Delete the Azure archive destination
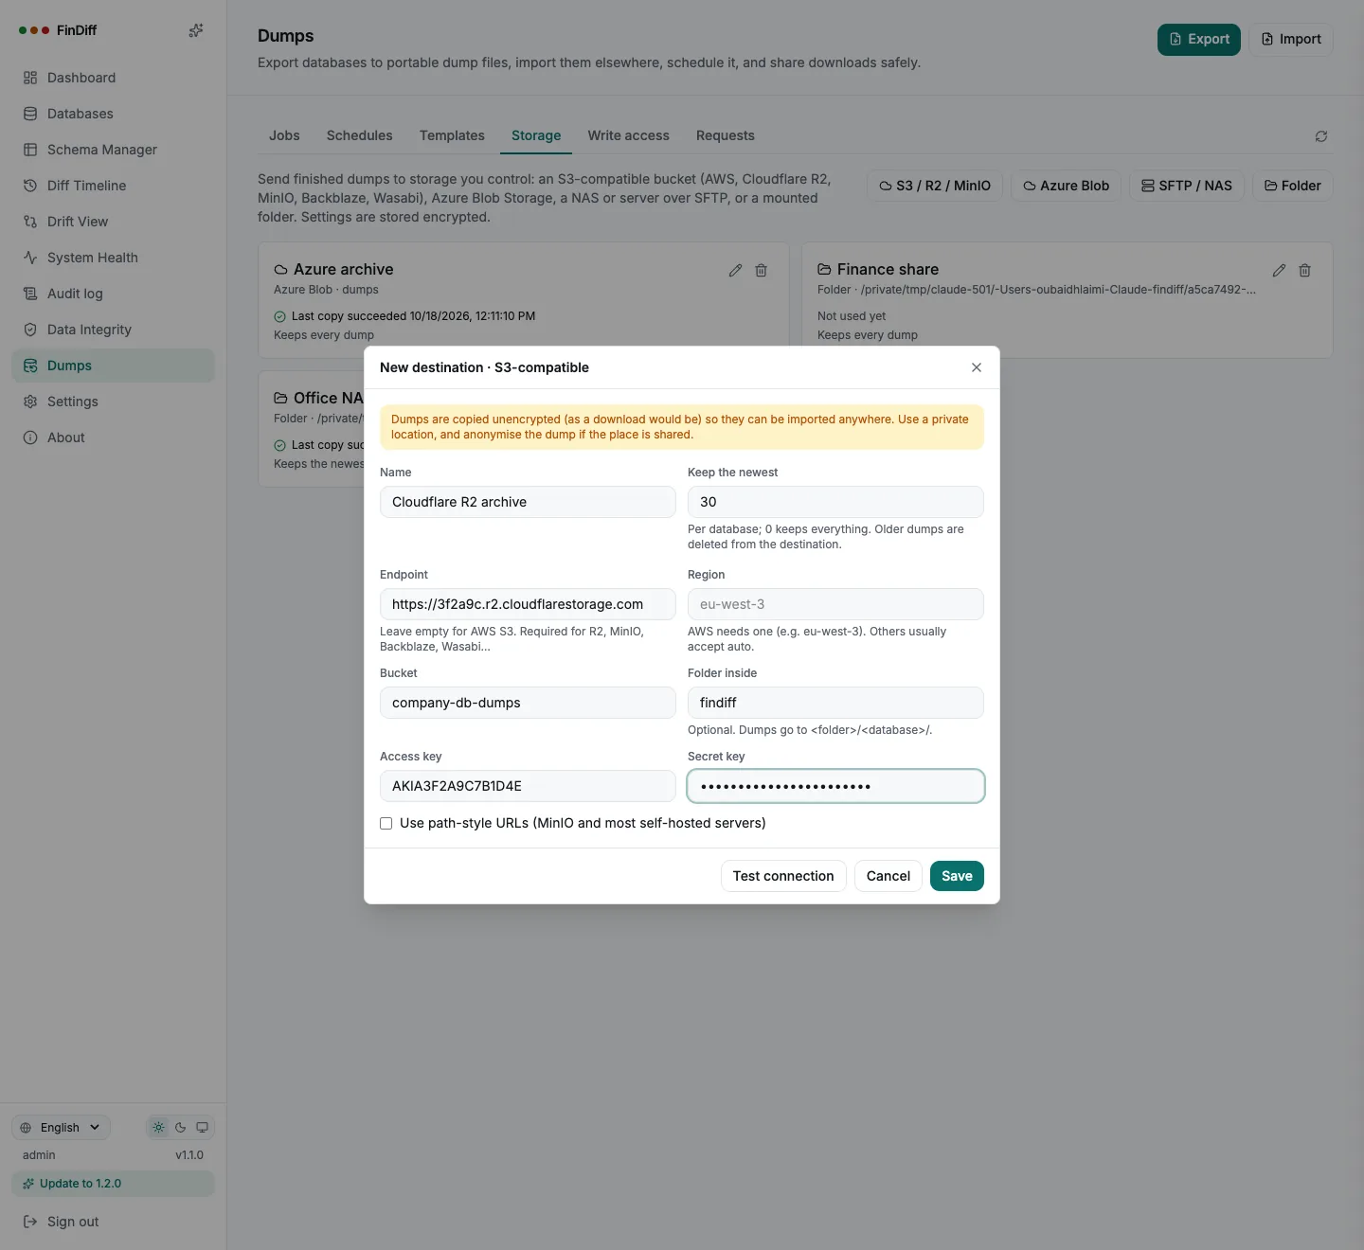Screen dimensions: 1364x1250 [761, 271]
